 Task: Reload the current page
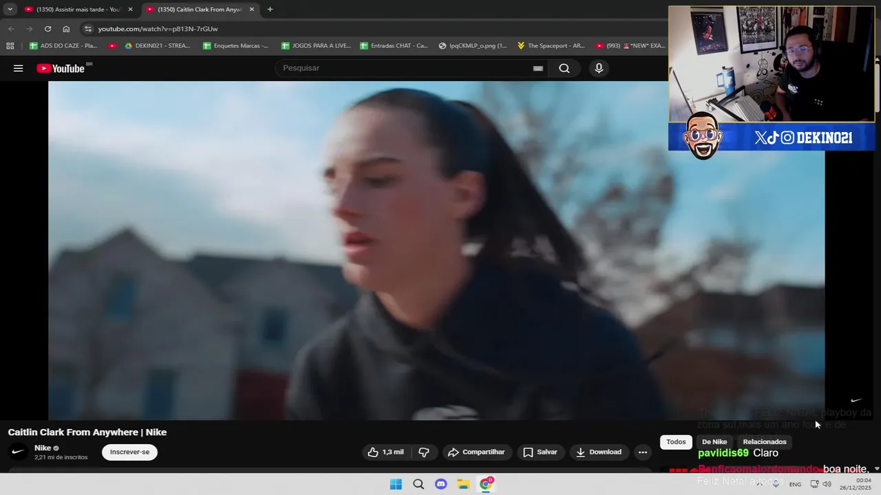coord(47,29)
